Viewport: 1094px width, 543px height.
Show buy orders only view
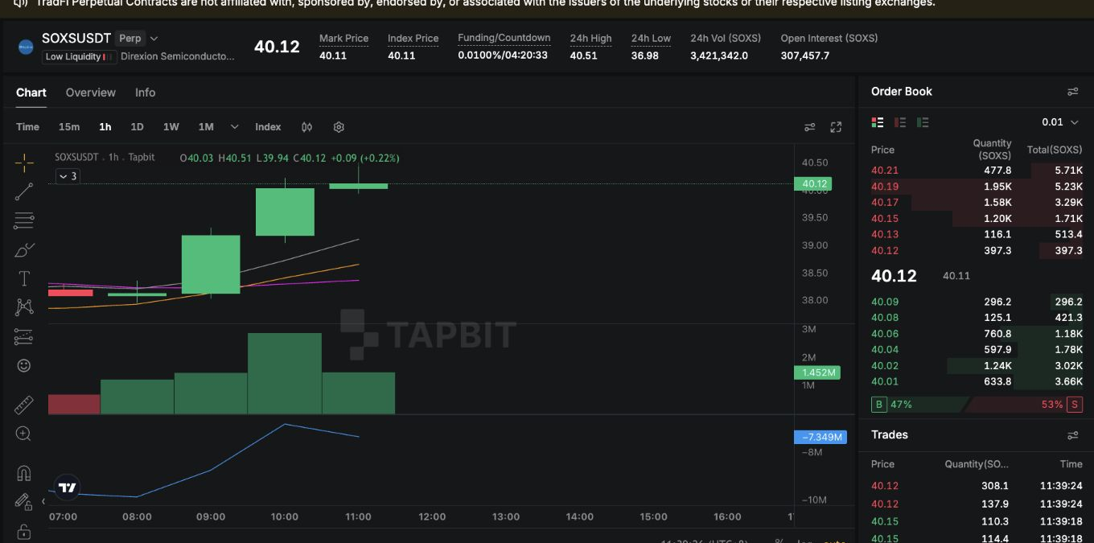click(x=923, y=122)
